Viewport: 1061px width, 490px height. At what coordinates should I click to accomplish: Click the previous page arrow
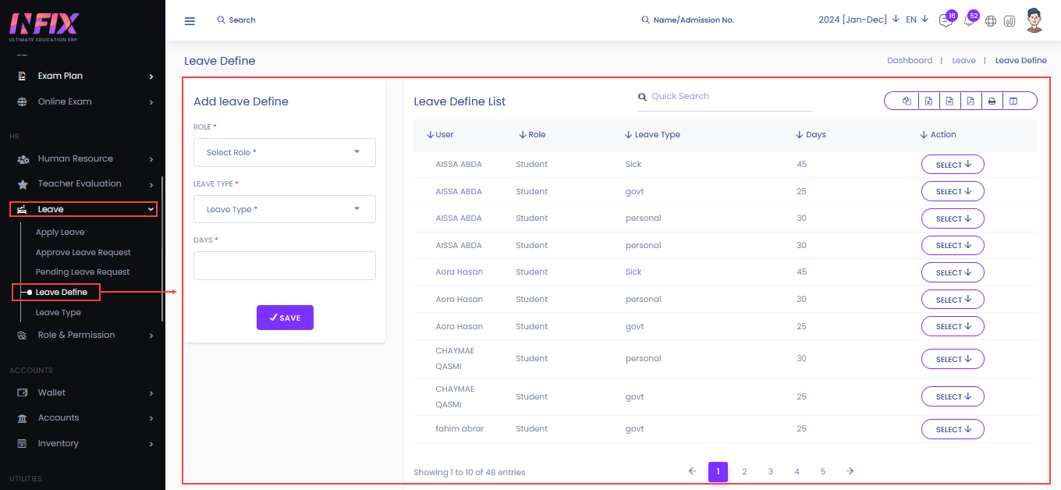click(x=692, y=471)
